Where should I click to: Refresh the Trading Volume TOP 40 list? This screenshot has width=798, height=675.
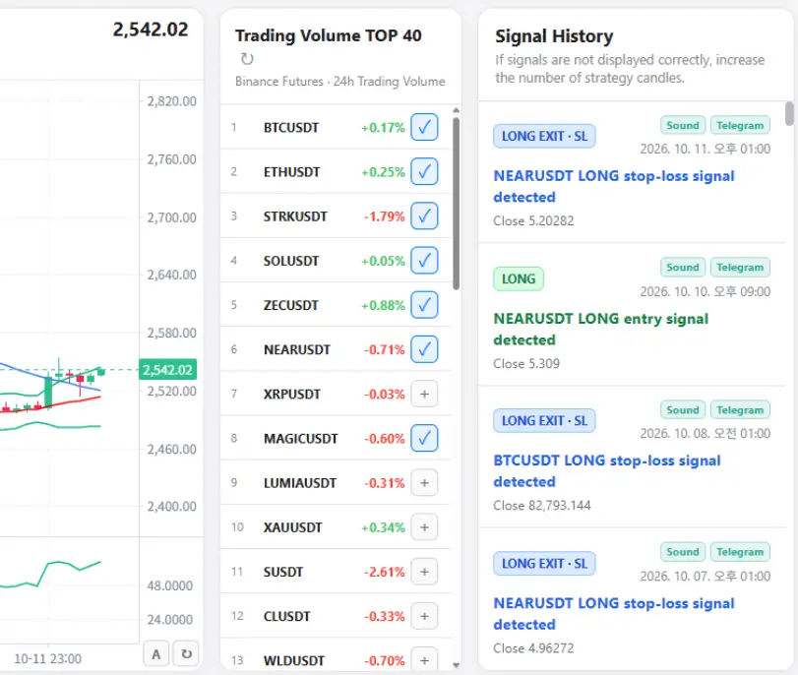pos(247,59)
